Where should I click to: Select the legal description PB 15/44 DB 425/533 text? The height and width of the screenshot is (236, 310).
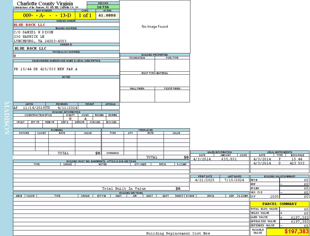(46, 69)
